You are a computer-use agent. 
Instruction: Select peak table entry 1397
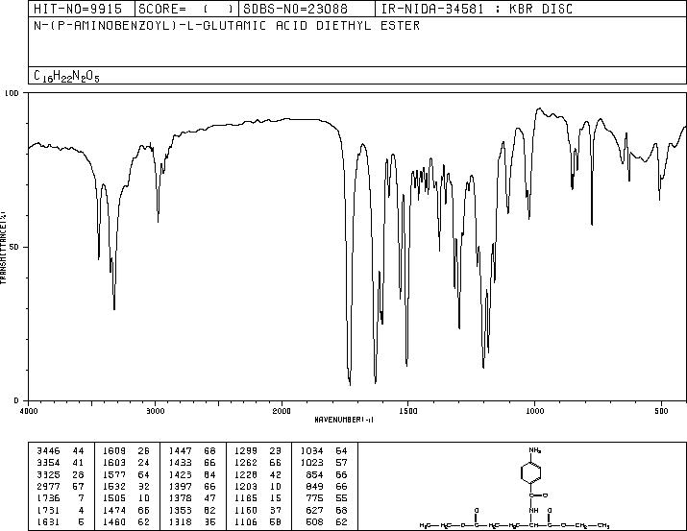180,486
